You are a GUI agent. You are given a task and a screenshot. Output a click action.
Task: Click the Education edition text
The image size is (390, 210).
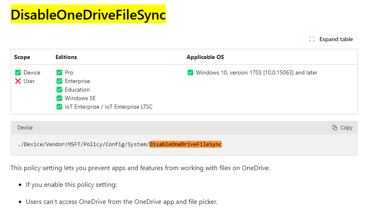(77, 90)
